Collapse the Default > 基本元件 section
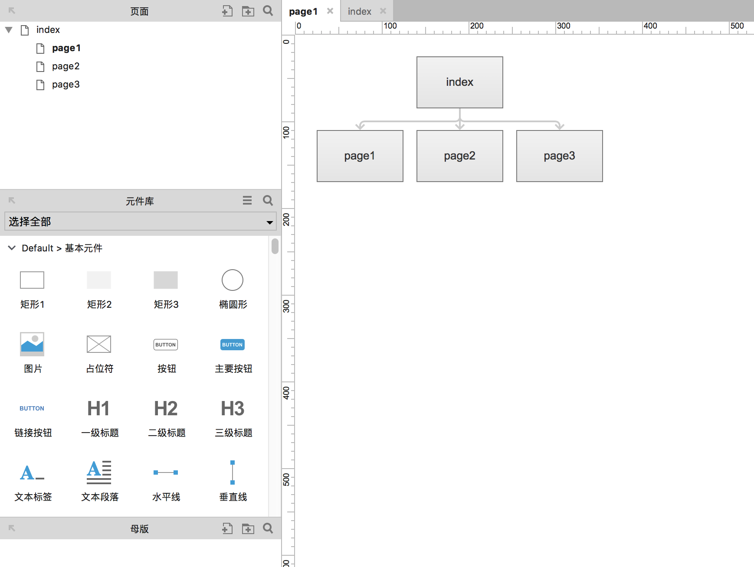 (12, 248)
